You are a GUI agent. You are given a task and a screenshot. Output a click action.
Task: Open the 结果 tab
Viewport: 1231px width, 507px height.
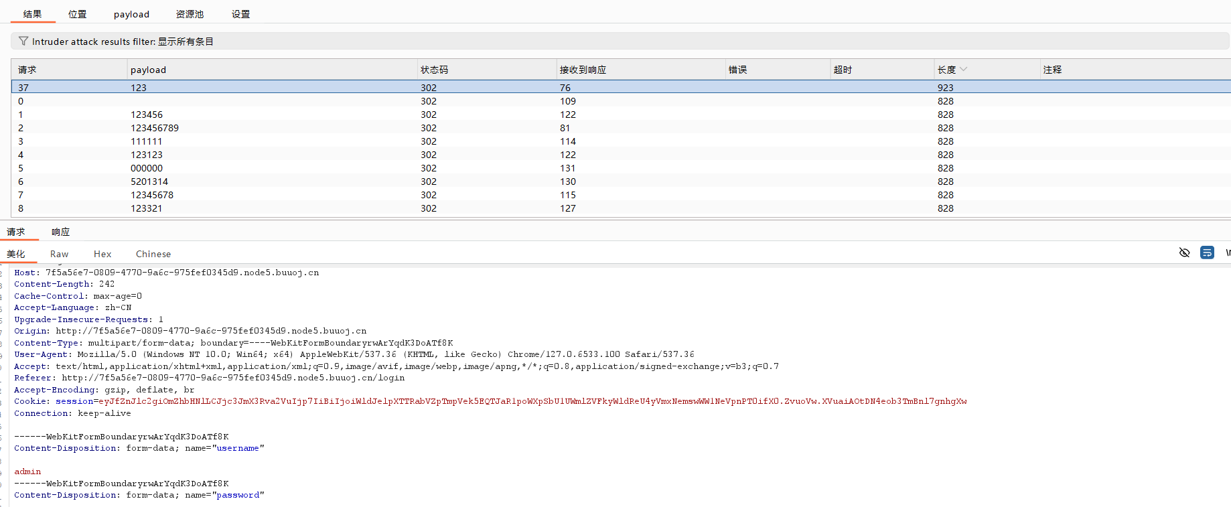(32, 14)
